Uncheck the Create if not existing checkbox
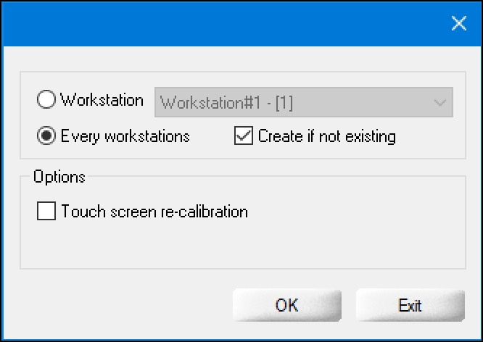The image size is (483, 342). coord(244,136)
